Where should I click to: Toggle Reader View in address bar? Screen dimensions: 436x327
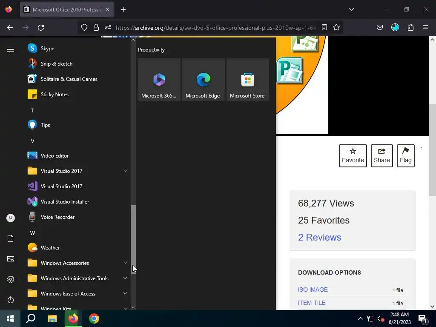[324, 28]
